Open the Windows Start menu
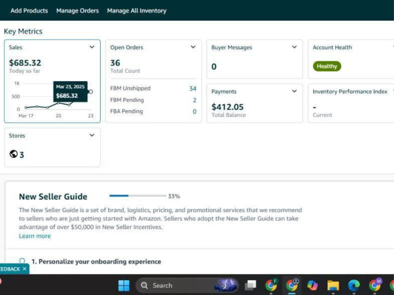394x295 pixels. tap(124, 286)
